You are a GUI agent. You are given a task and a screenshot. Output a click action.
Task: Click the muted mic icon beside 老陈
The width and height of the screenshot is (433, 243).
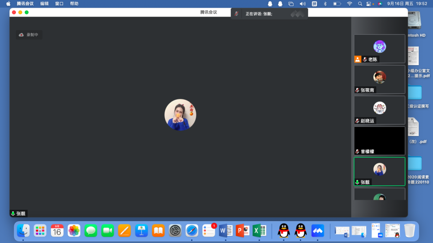click(x=365, y=60)
